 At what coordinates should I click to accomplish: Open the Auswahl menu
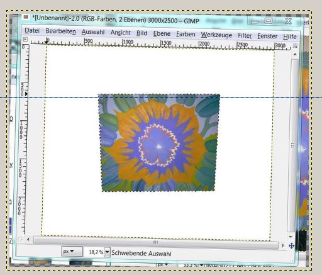93,32
